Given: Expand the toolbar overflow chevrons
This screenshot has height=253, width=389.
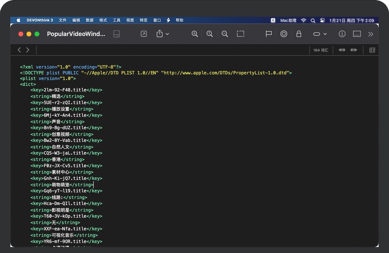Looking at the screenshot, I should click(371, 34).
